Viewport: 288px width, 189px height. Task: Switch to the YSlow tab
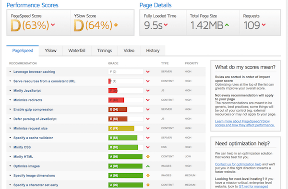click(50, 51)
